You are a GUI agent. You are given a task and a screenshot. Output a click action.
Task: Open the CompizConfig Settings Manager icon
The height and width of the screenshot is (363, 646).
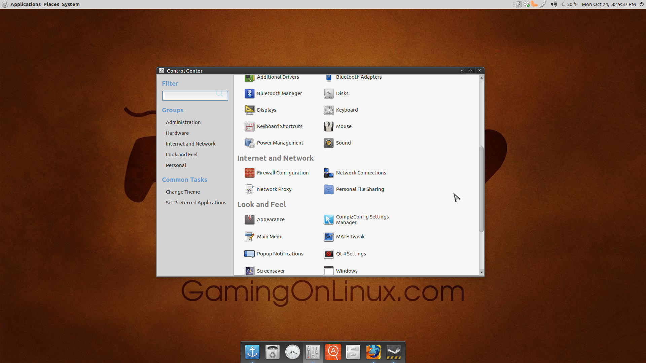[x=328, y=219]
